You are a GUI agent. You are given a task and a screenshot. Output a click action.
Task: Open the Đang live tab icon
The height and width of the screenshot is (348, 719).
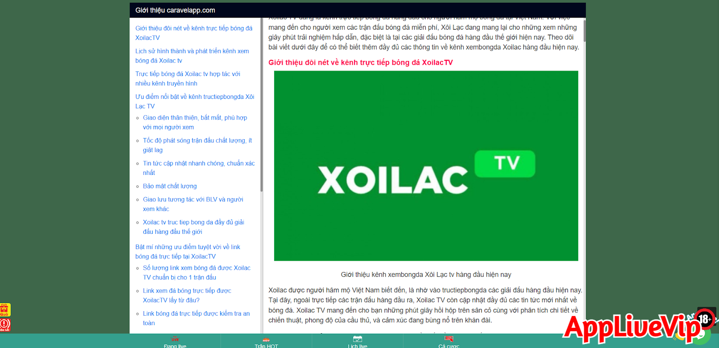[175, 339]
